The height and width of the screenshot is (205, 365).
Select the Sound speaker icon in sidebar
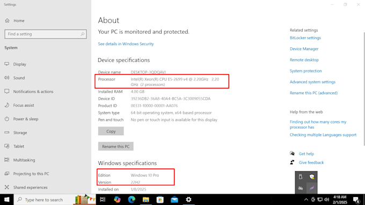click(7, 78)
